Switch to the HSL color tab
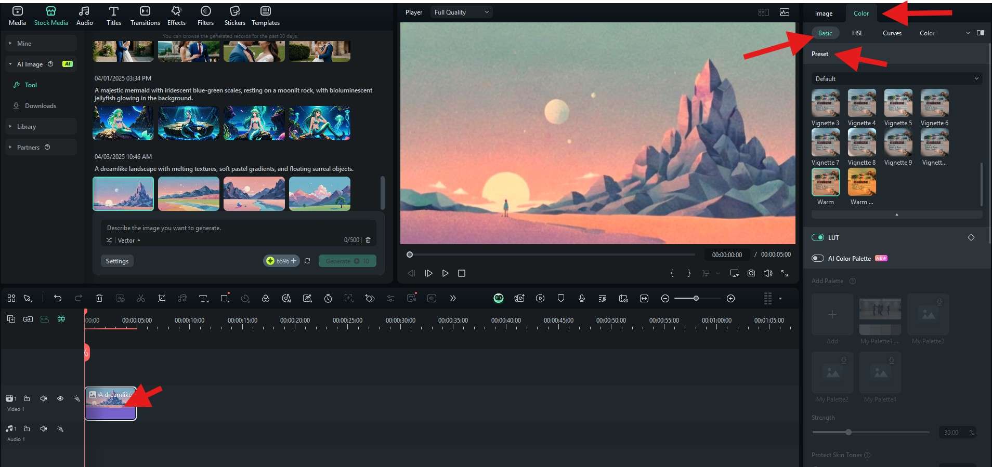Screen dimensions: 992x467 tap(857, 33)
